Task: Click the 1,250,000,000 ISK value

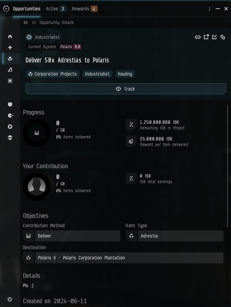Action: pyautogui.click(x=159, y=122)
